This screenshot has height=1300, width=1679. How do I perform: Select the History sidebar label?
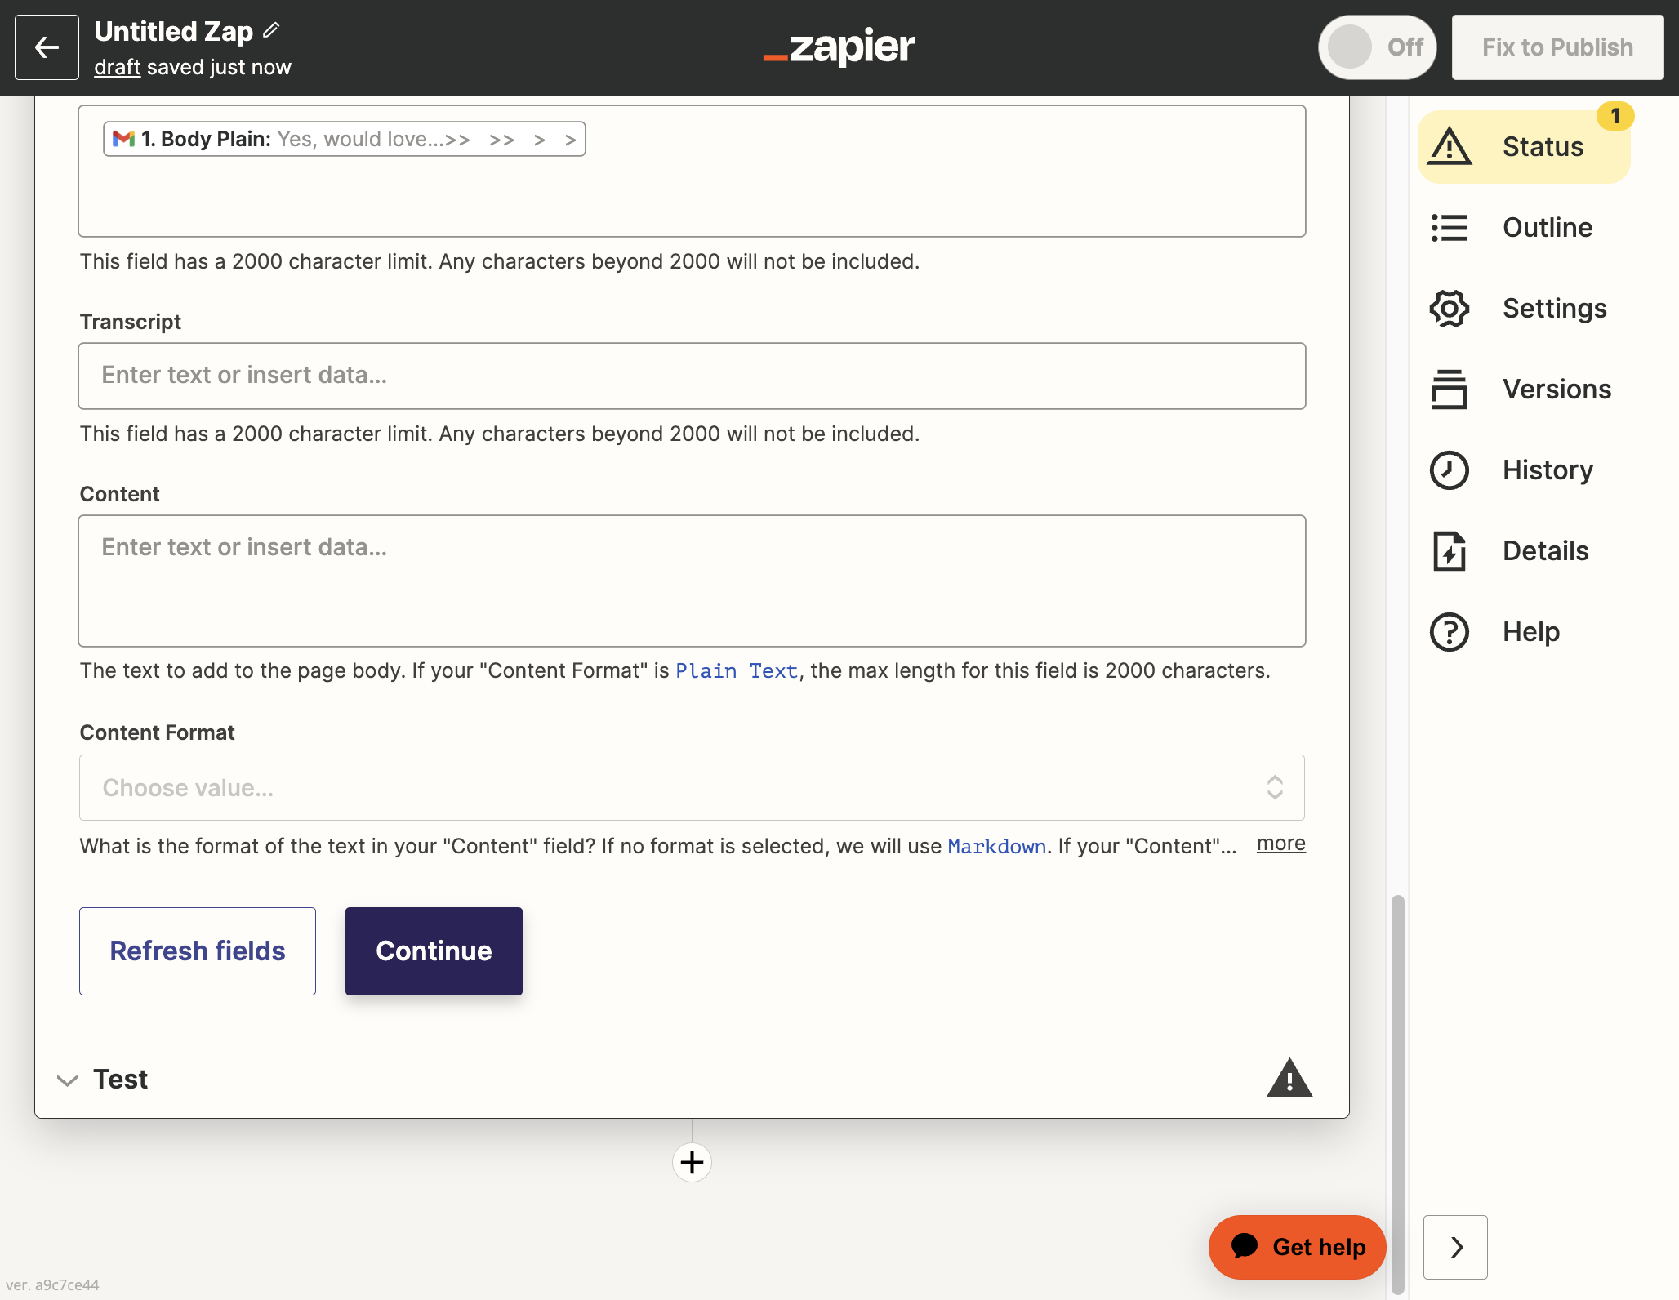(x=1548, y=470)
